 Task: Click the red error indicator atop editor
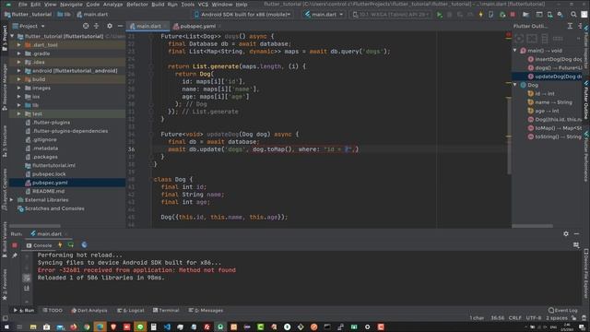[508, 35]
